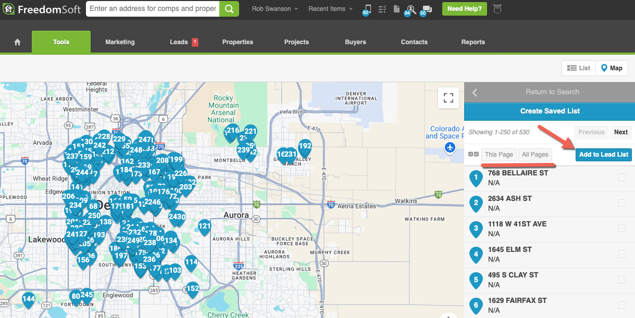Switch to Map view
Viewport: 635px width, 318px height.
click(612, 68)
